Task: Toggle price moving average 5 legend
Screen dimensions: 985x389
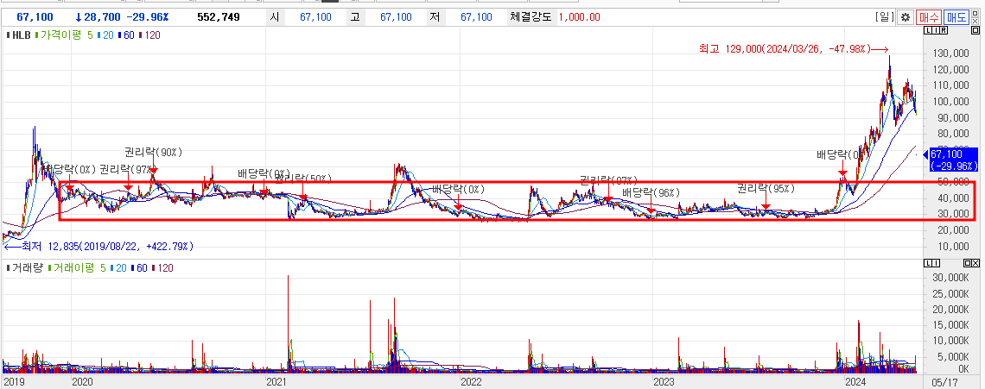Action: click(x=91, y=35)
